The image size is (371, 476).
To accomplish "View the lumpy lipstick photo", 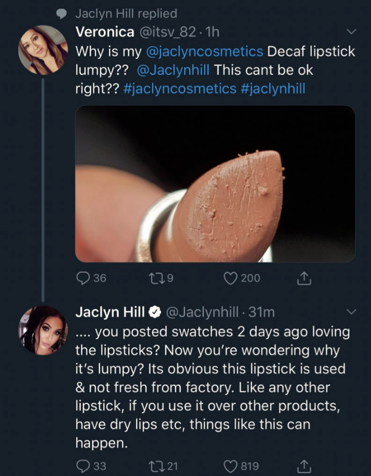I will 215,184.
